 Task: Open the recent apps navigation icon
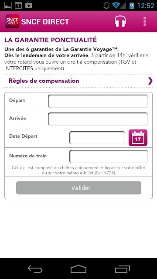(122, 269)
